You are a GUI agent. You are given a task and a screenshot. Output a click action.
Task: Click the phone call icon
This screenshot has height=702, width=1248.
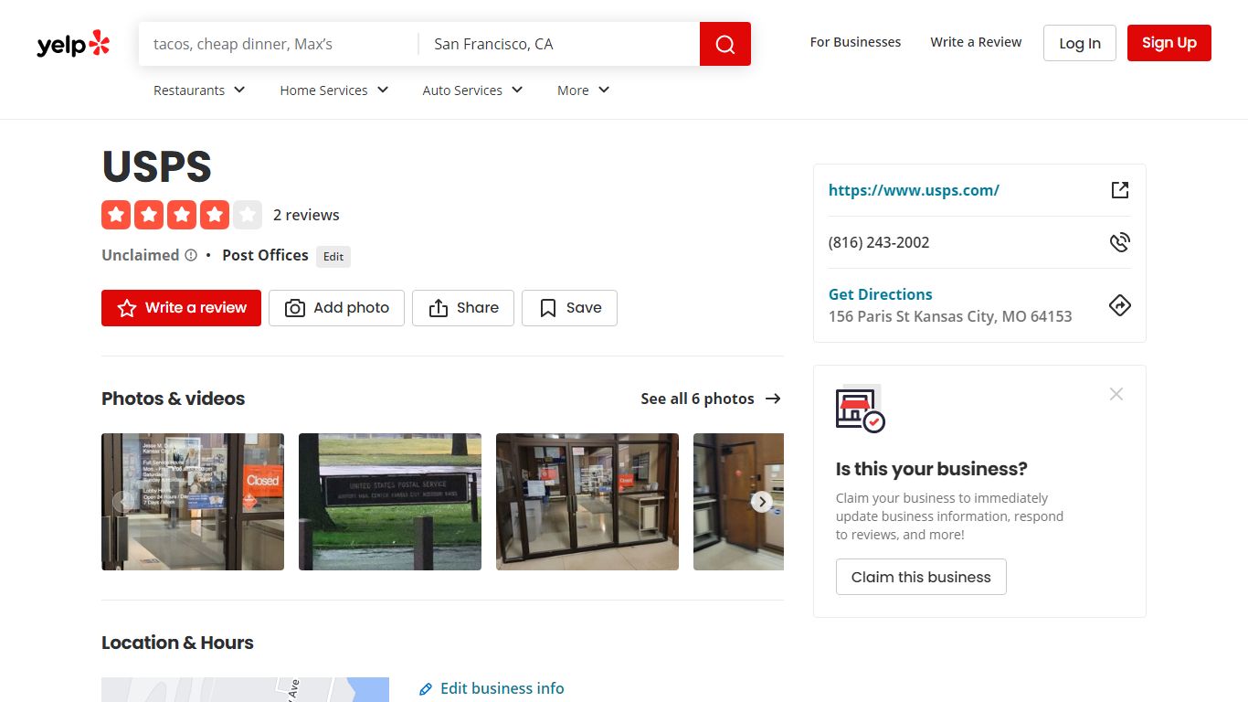point(1120,242)
